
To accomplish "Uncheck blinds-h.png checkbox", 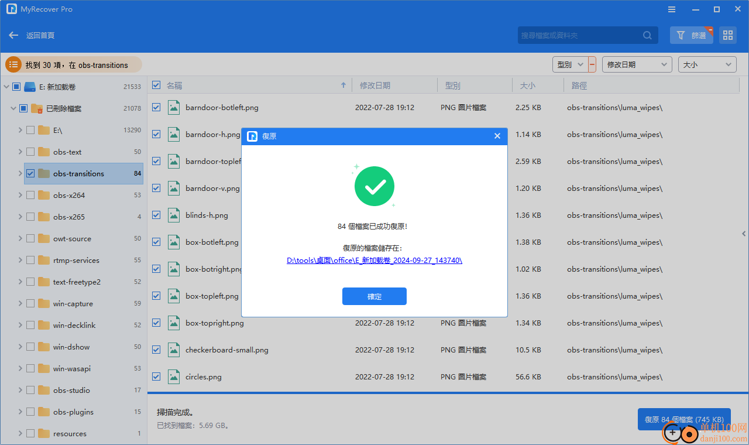I will 156,215.
